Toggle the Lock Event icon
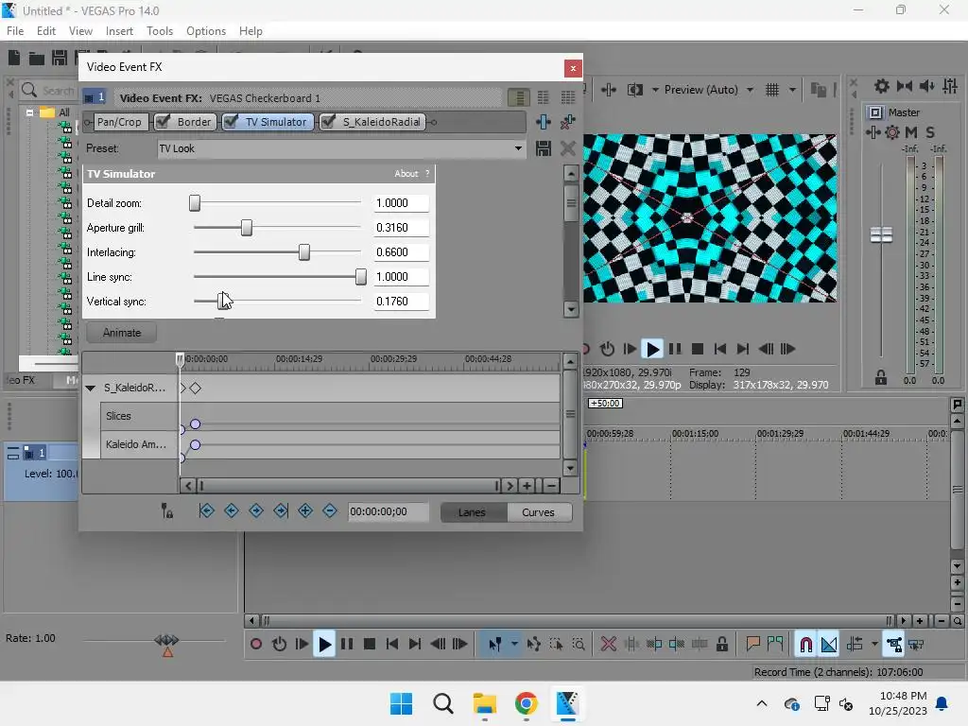Viewport: 968px width, 726px height. pyautogui.click(x=721, y=645)
